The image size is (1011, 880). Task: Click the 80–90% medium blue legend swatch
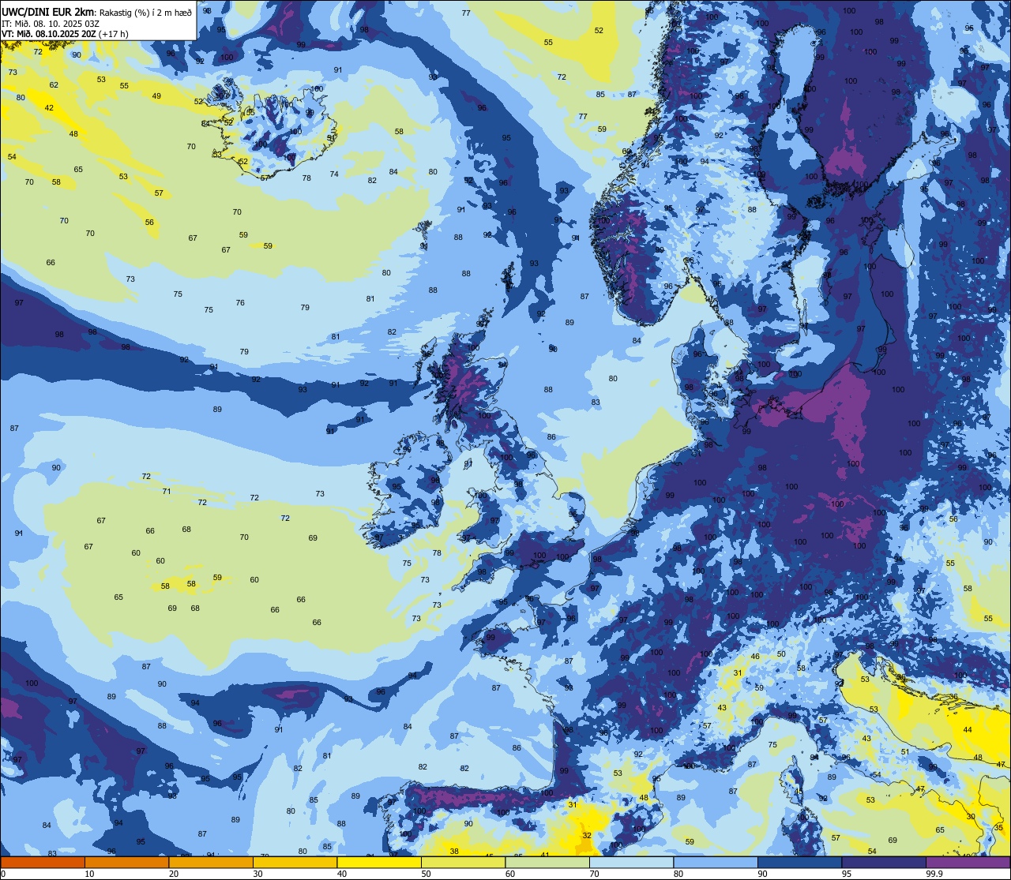716,862
